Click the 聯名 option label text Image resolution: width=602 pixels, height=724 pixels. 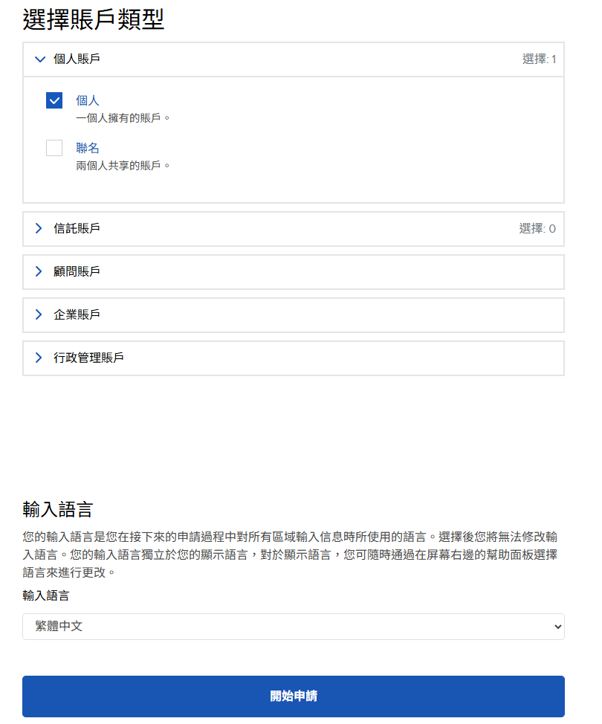click(87, 148)
